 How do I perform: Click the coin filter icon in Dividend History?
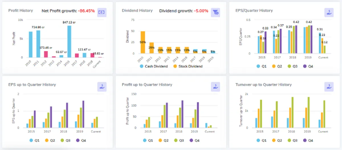pos(215,12)
